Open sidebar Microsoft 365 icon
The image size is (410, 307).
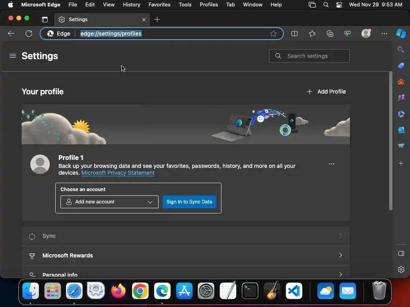click(401, 114)
